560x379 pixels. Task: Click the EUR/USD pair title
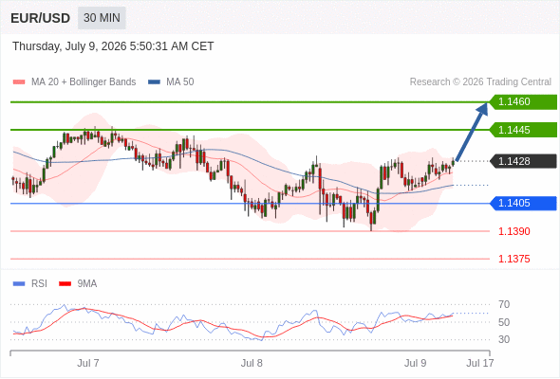41,18
